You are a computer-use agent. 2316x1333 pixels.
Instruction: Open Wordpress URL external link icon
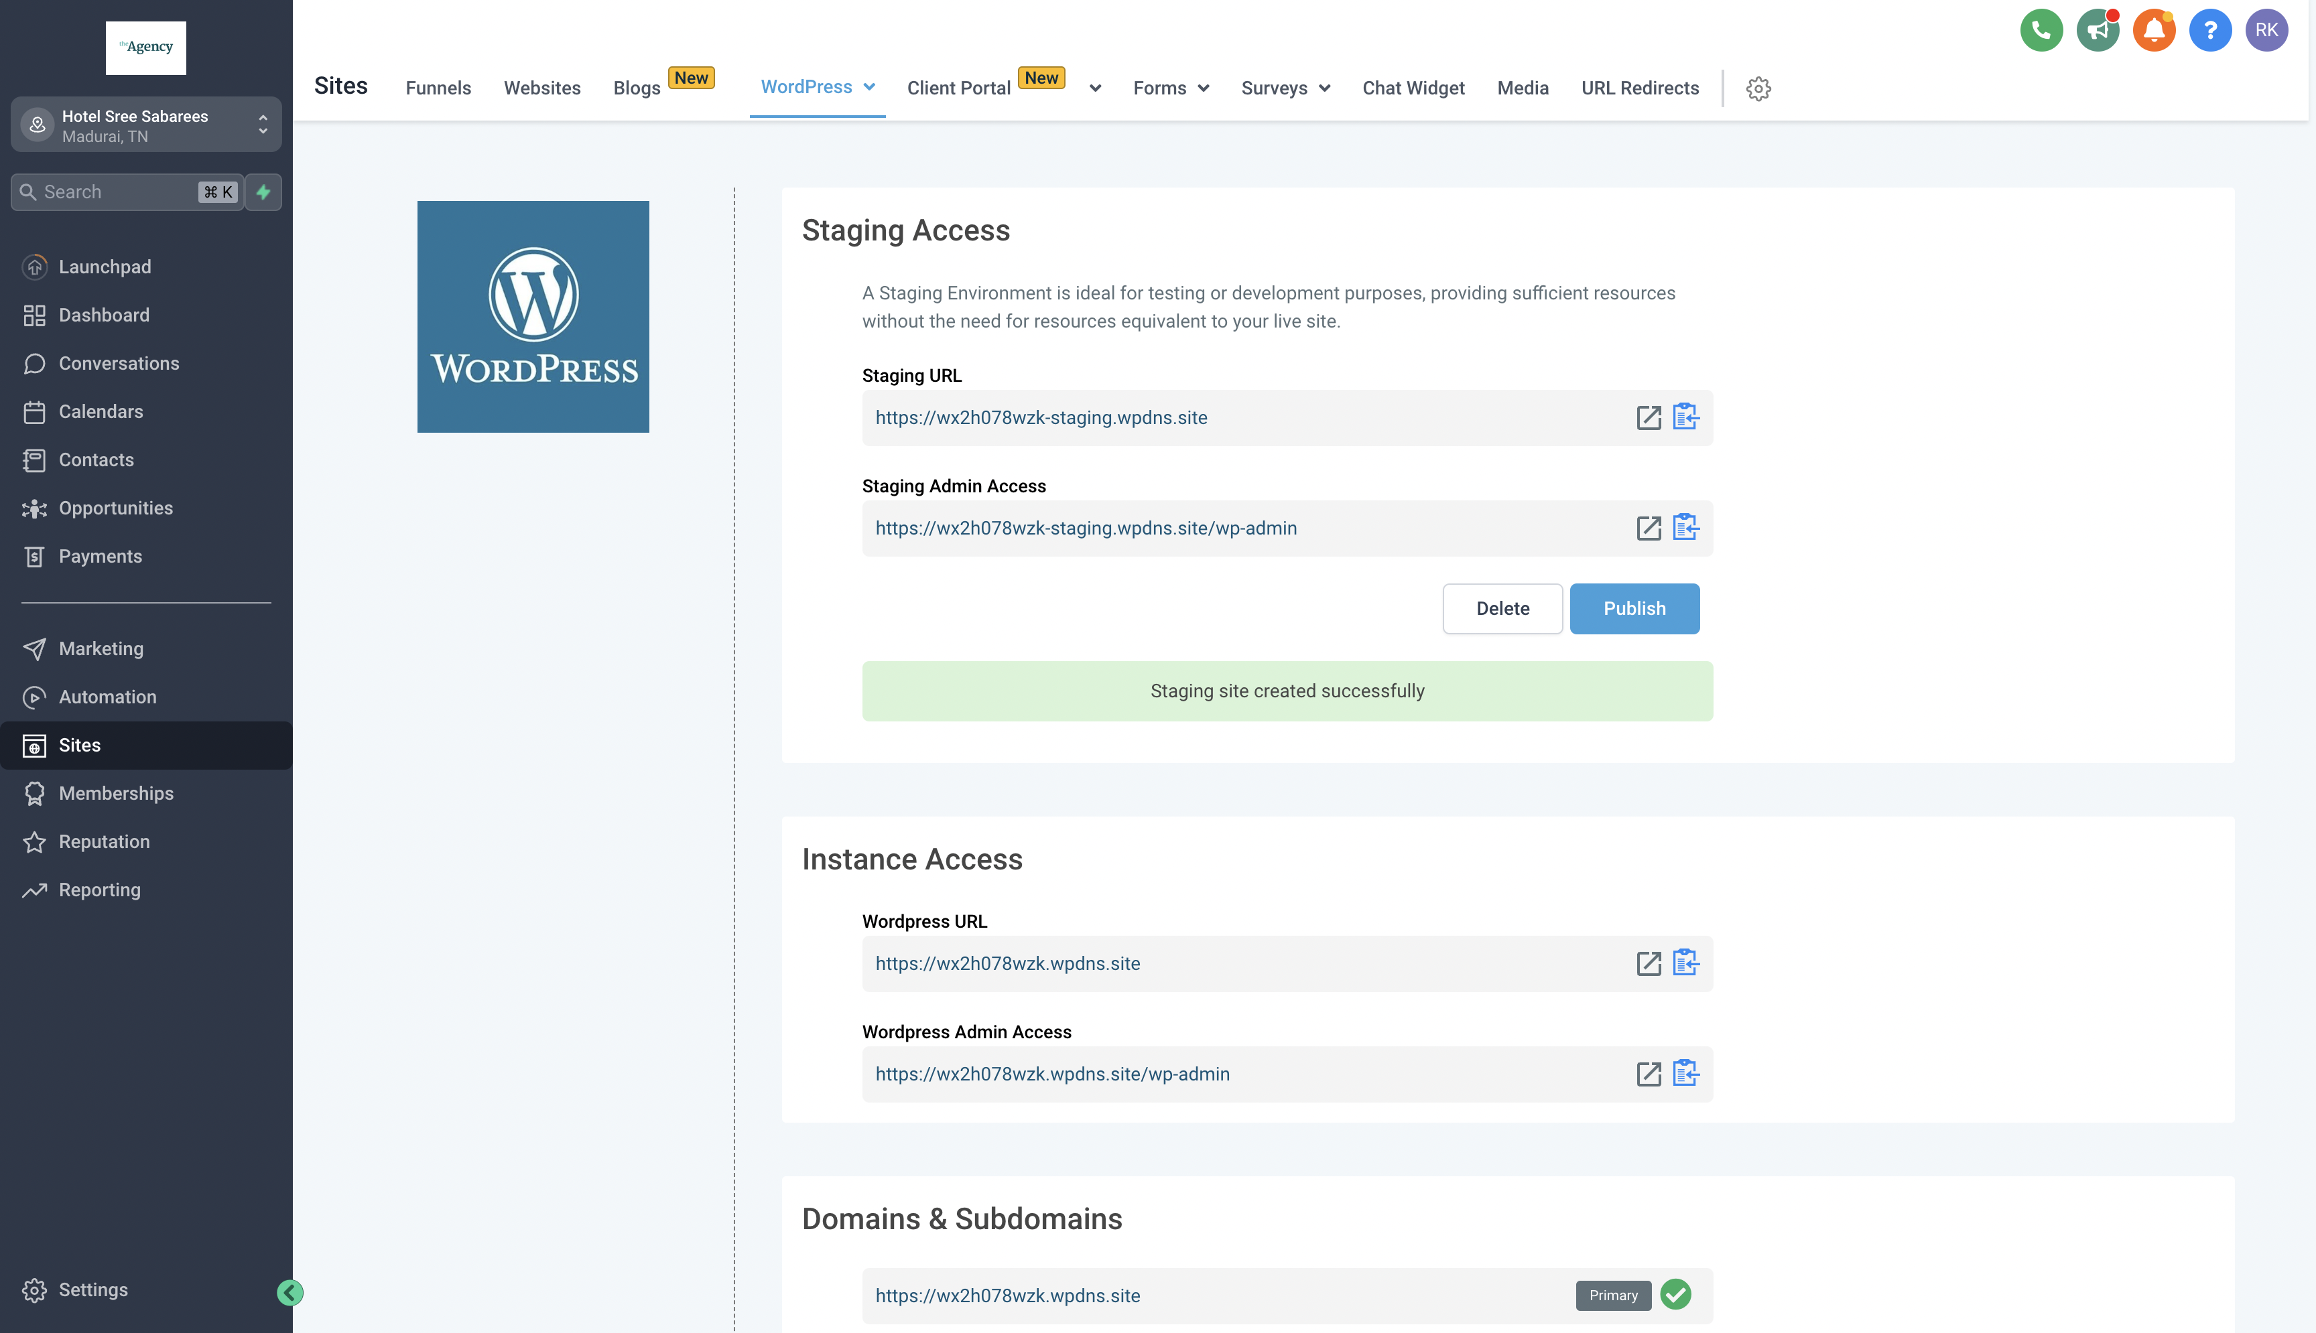pyautogui.click(x=1649, y=963)
